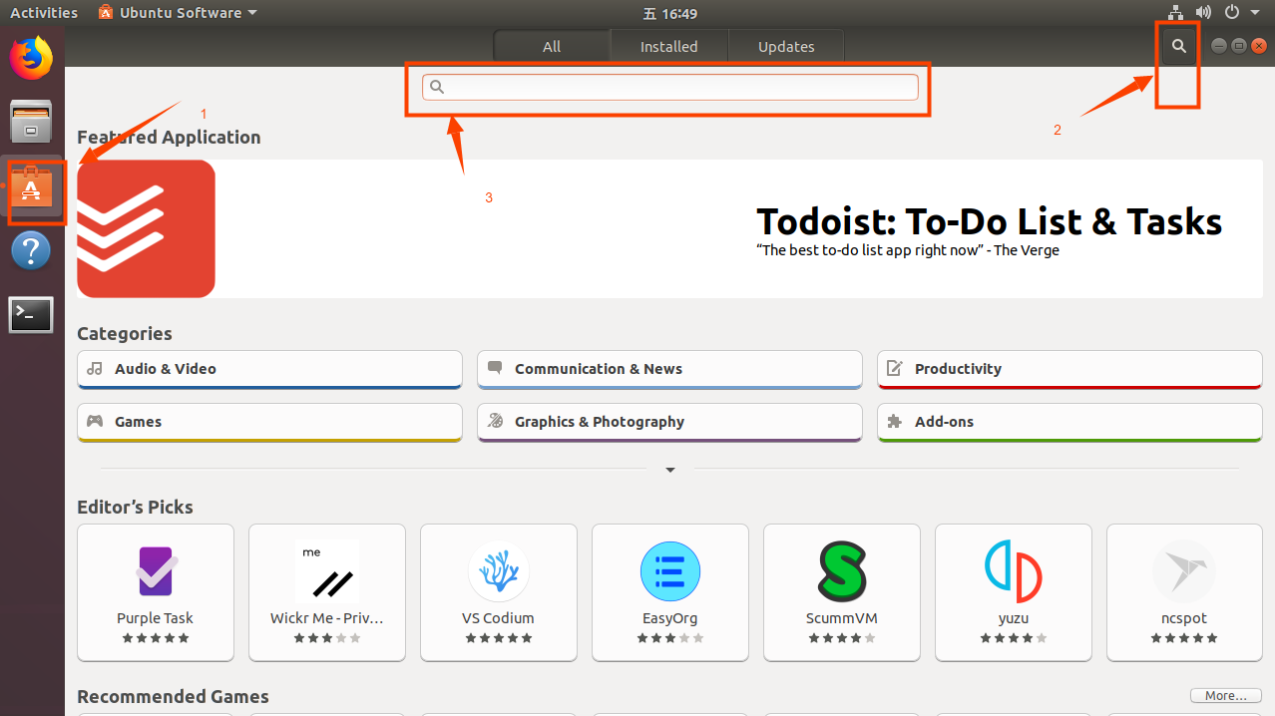Open the Todoist featured application banner
The image size is (1275, 716).
pos(668,228)
